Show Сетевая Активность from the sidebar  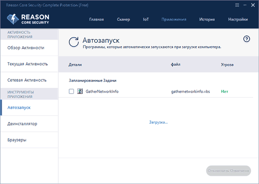tap(27, 80)
